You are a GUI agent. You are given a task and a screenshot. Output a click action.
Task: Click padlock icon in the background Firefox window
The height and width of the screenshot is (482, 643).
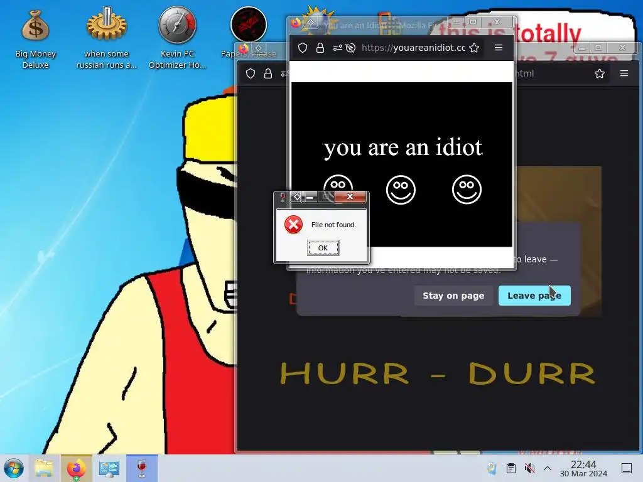(268, 74)
